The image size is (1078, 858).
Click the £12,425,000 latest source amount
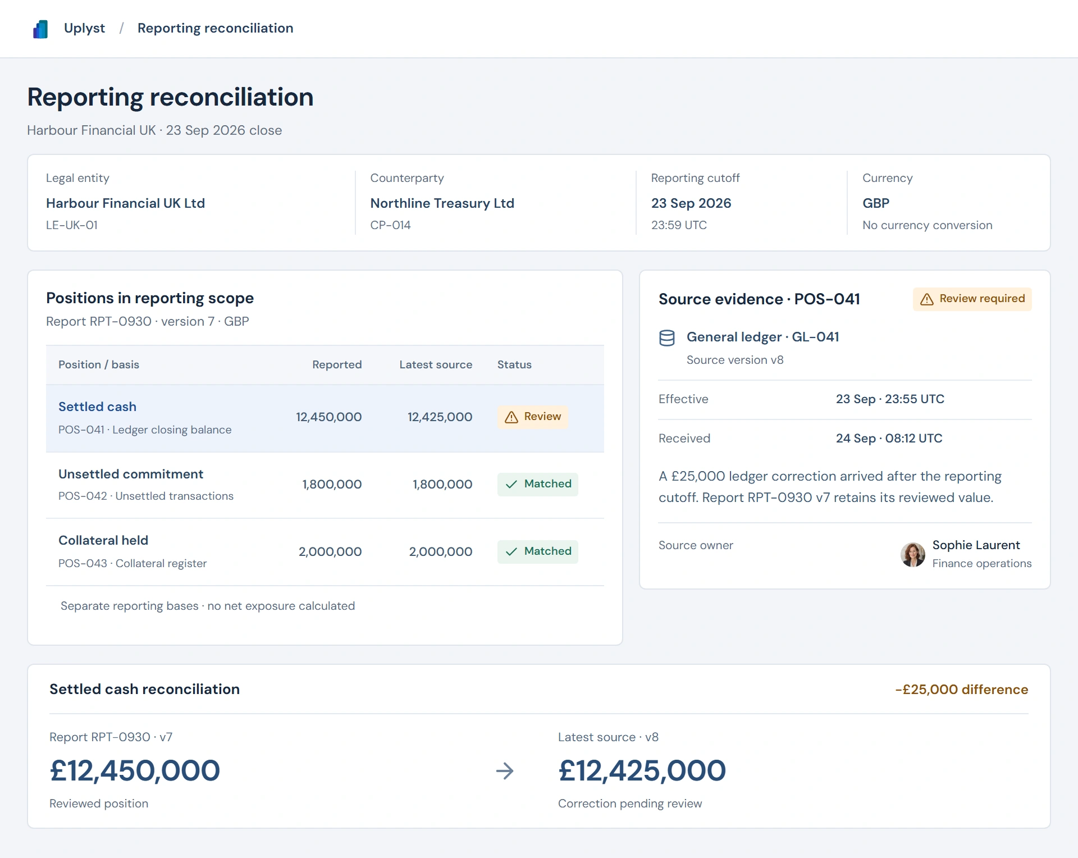click(642, 770)
